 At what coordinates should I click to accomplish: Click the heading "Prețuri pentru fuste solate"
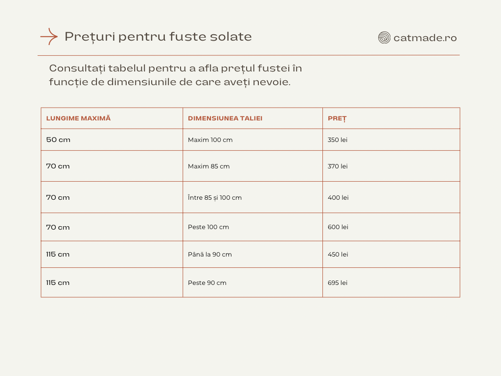pyautogui.click(x=158, y=37)
